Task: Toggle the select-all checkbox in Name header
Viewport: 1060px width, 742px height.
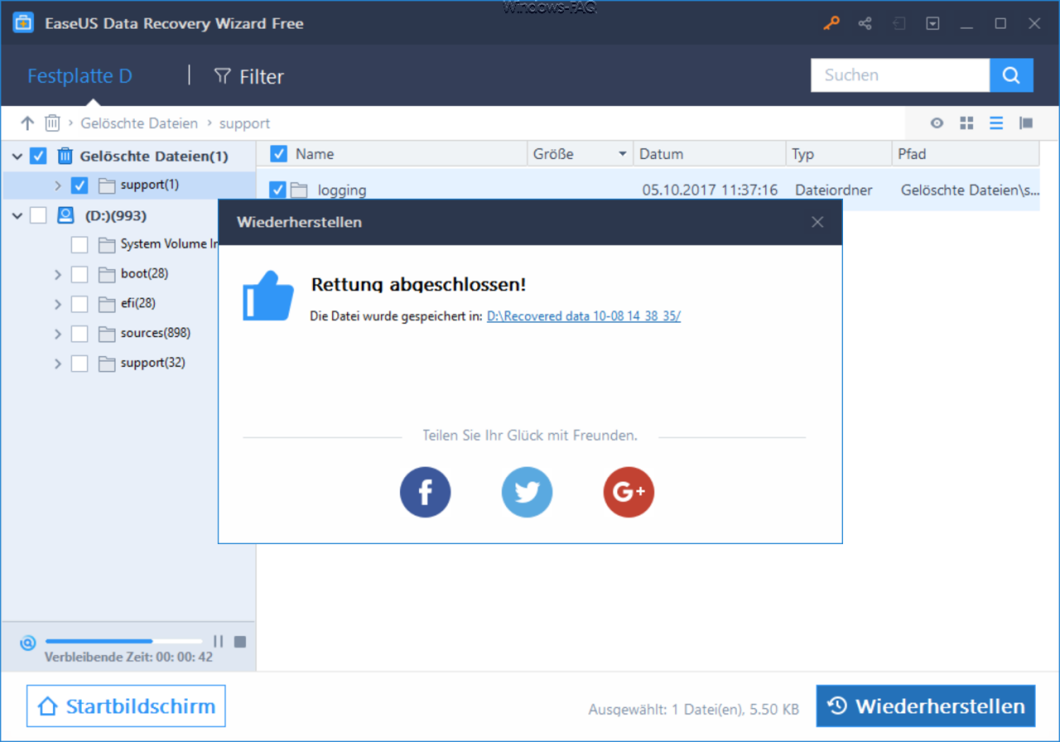Action: [x=279, y=154]
